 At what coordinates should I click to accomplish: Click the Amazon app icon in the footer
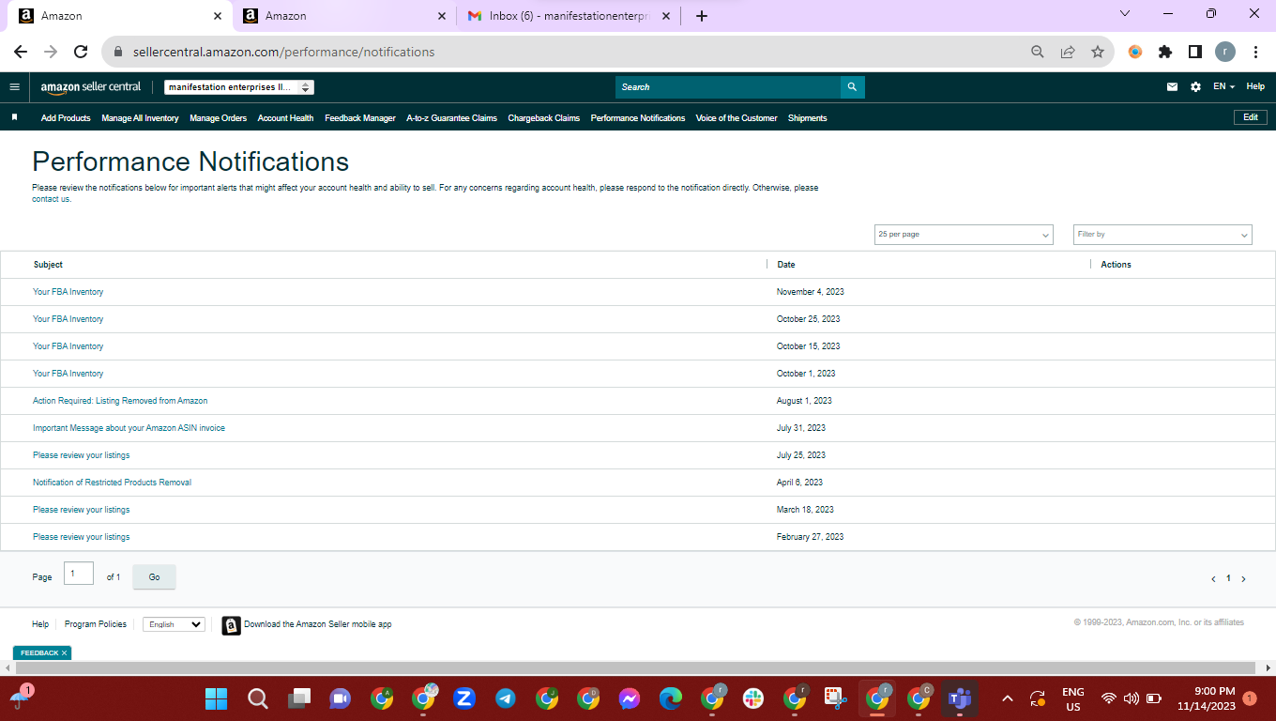[232, 625]
